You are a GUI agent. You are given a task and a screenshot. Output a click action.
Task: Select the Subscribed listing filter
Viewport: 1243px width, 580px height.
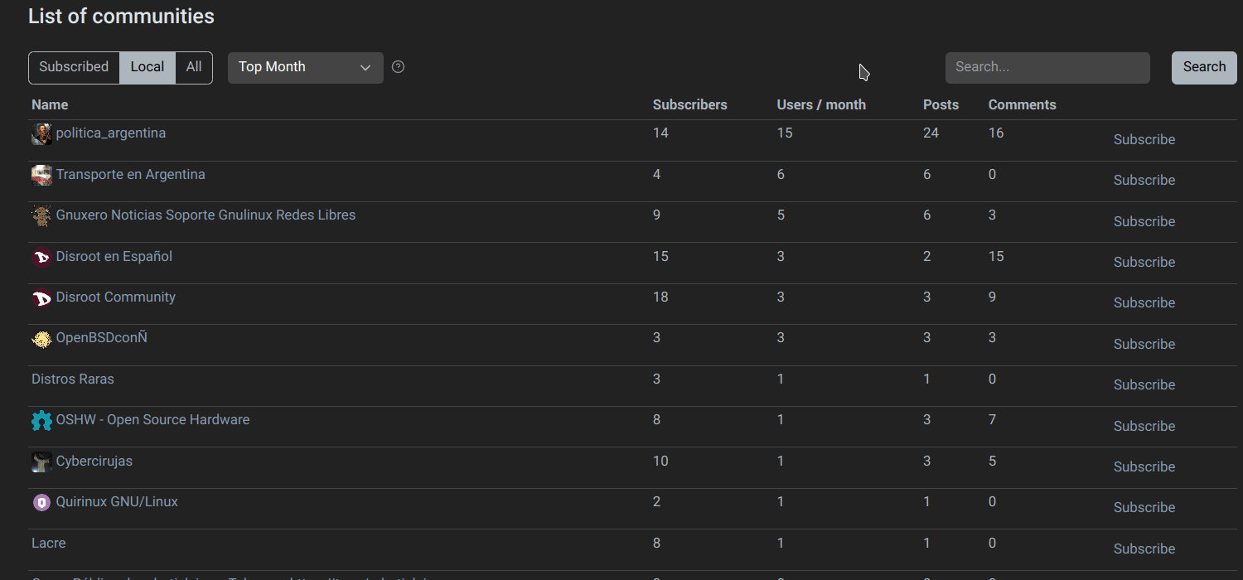(x=74, y=67)
